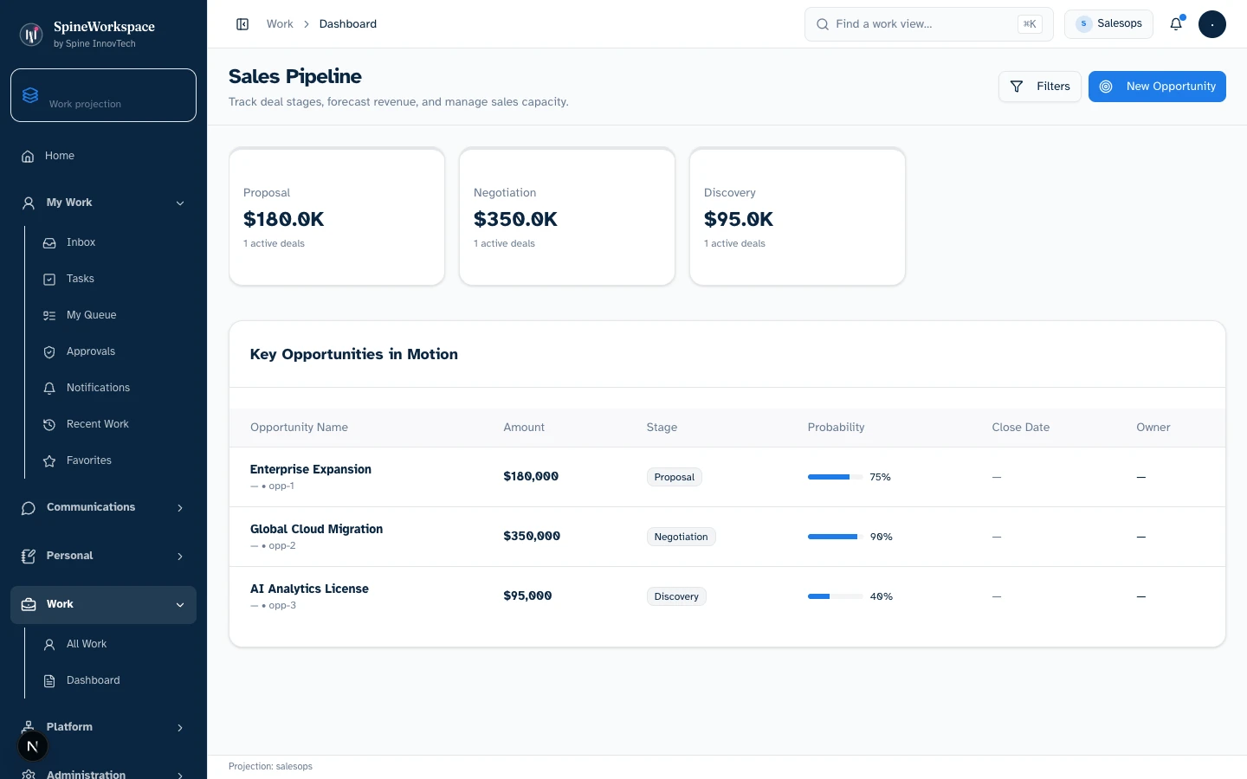The image size is (1247, 779).
Task: Click the All Work person icon
Action: coord(49,645)
